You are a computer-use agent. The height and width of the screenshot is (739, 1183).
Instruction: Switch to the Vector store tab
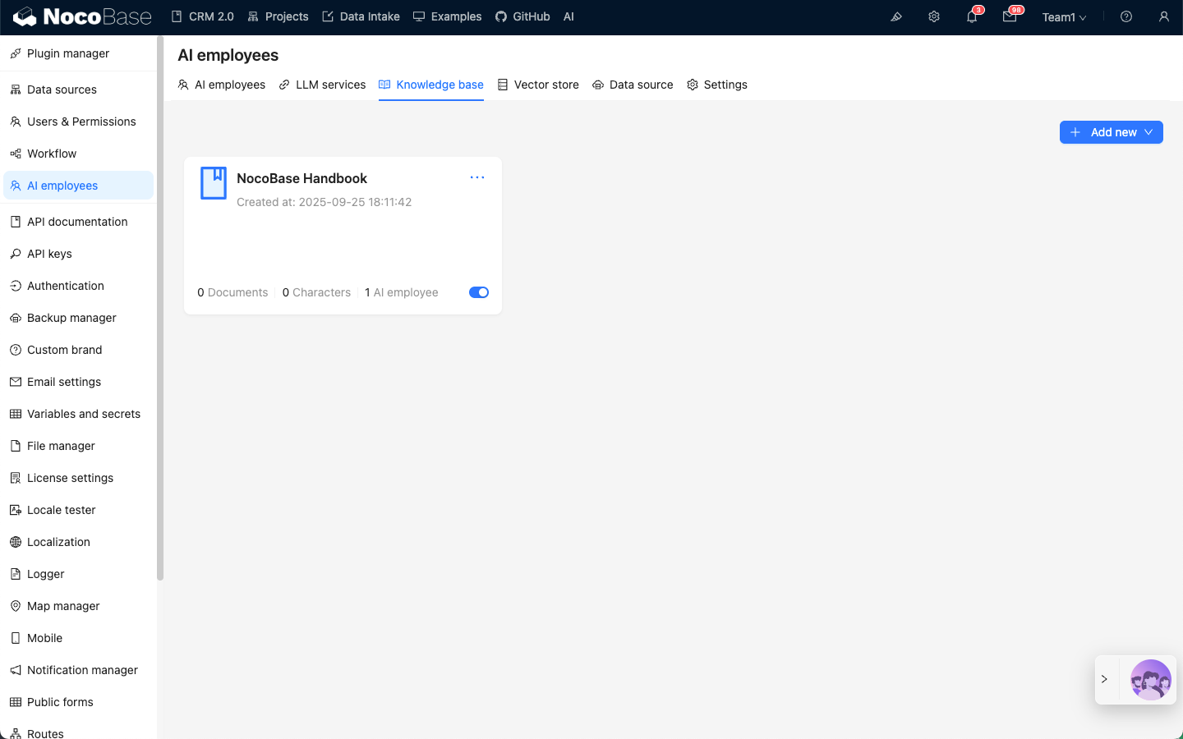[x=538, y=85]
